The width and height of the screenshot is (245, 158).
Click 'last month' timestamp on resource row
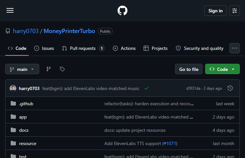(224, 144)
